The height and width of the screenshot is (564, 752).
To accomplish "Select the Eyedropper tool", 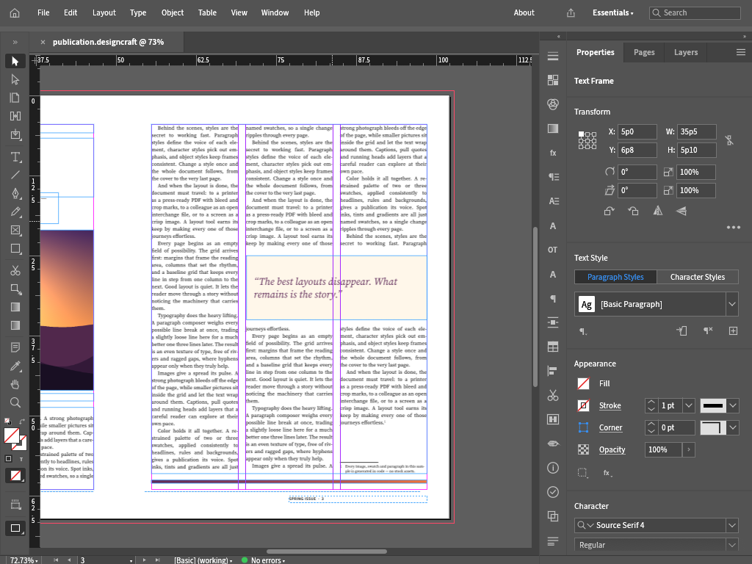I will tap(15, 366).
